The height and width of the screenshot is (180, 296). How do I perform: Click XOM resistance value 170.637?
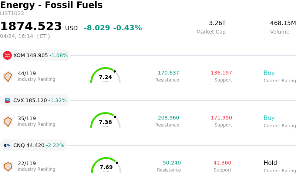pos(168,73)
